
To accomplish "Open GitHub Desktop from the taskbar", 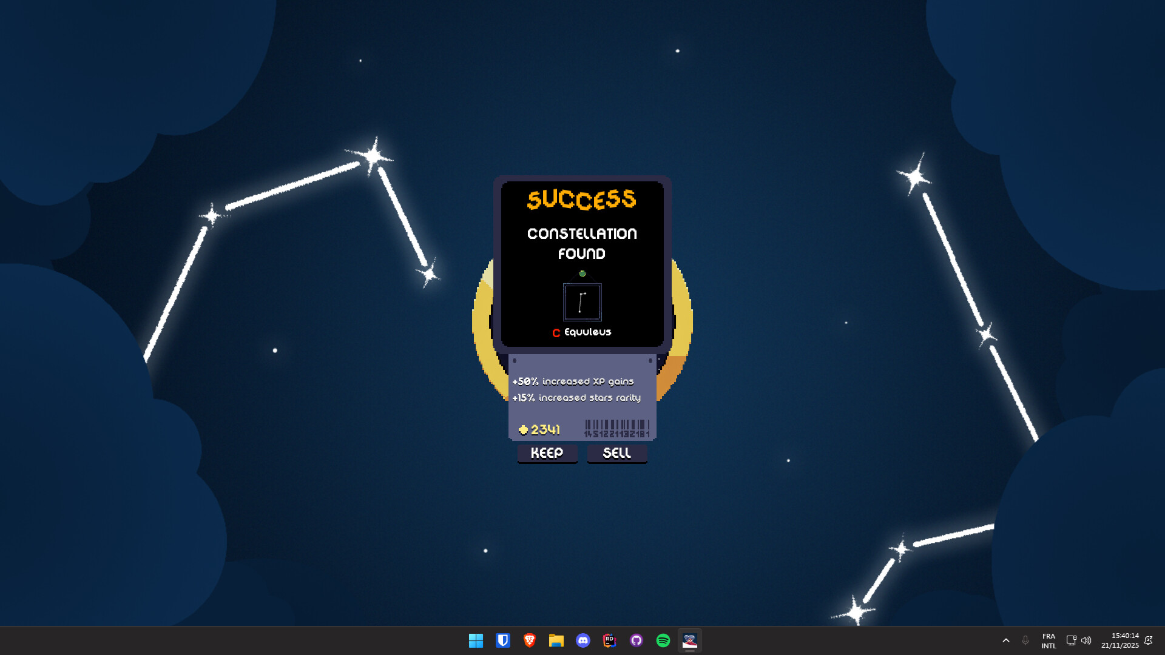I will 637,640.
